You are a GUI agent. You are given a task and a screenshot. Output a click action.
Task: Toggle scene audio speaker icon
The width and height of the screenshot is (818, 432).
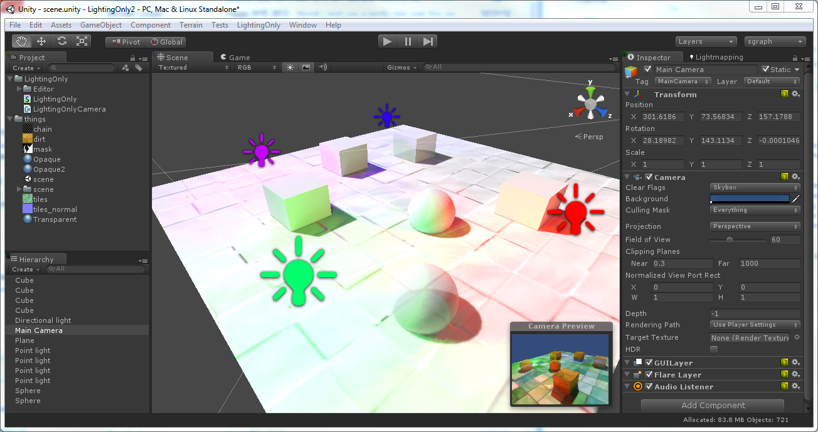322,68
